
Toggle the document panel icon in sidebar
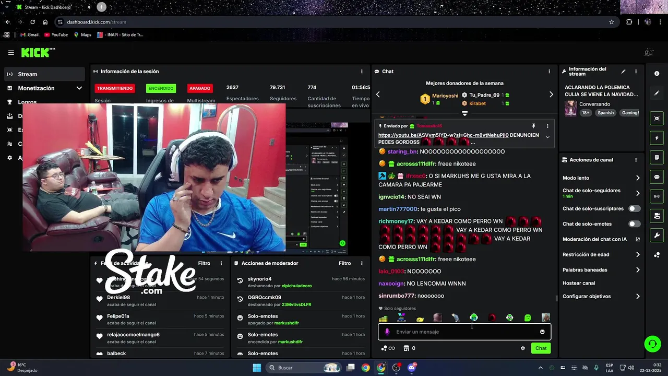point(657,157)
